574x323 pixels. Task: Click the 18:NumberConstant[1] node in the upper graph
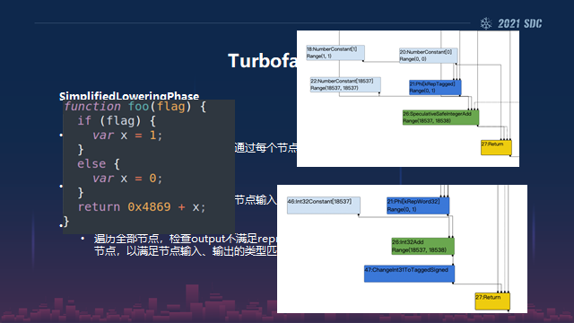point(335,53)
